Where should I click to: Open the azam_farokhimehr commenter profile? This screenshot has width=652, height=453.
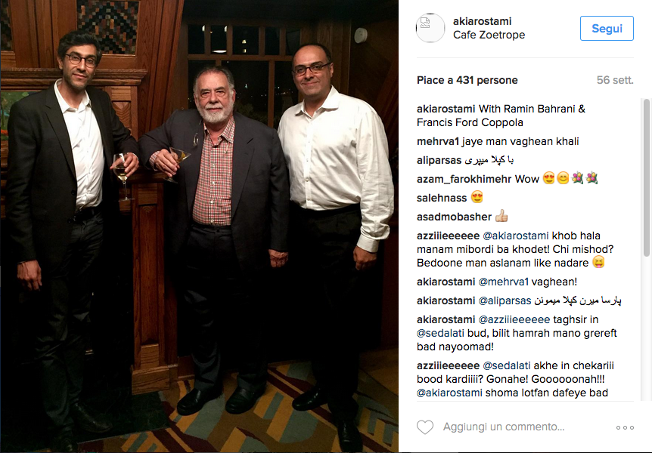(x=464, y=180)
